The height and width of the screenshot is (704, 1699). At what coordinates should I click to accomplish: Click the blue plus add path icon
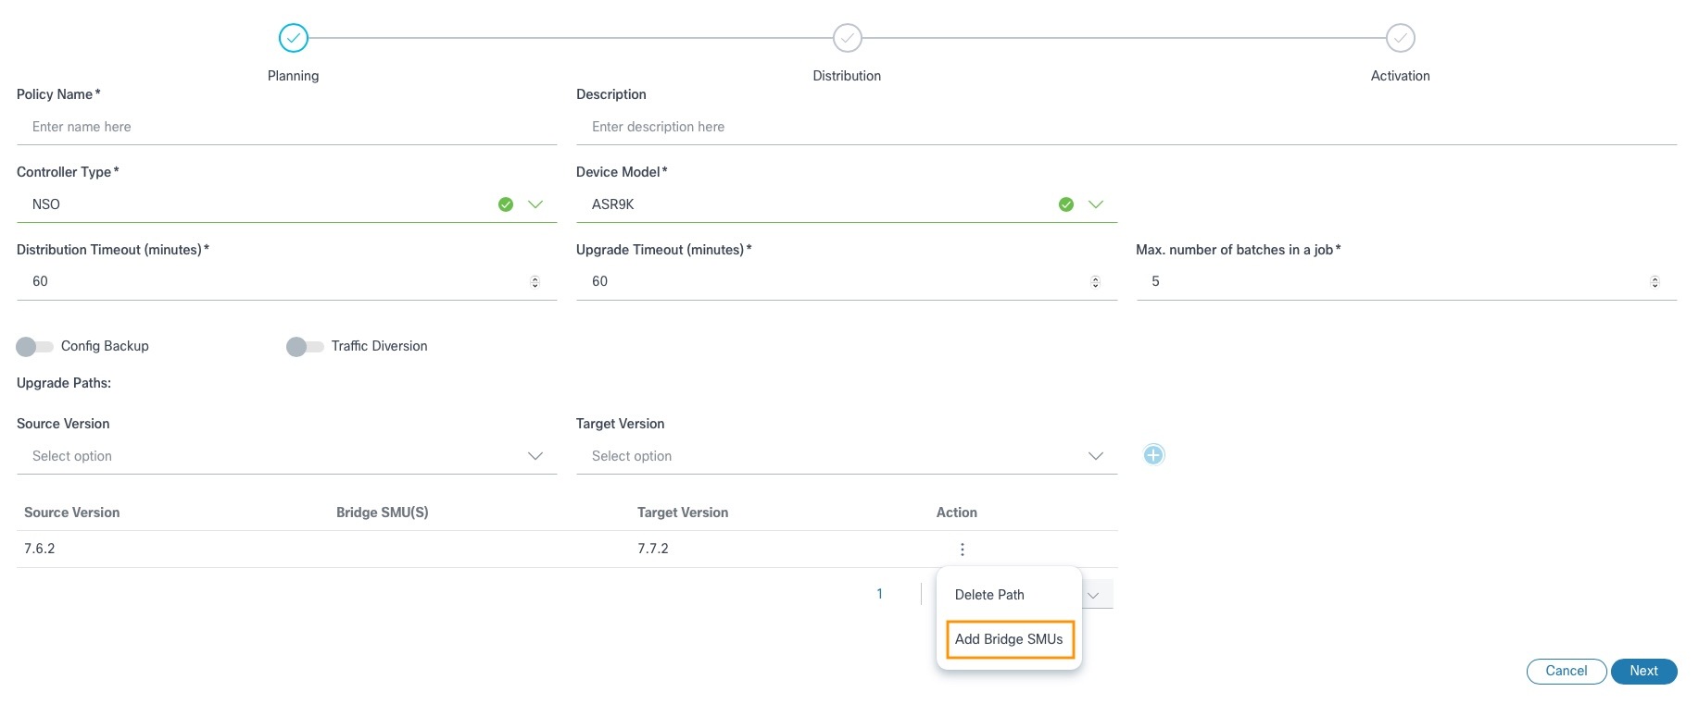click(x=1153, y=455)
